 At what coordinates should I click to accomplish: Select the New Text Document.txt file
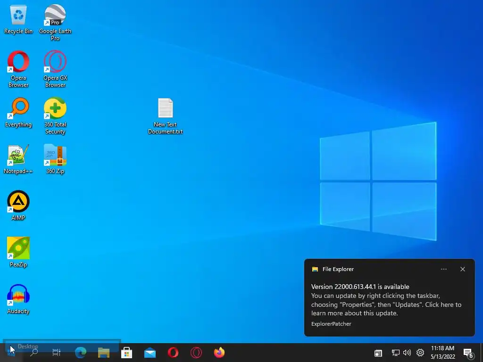166,116
